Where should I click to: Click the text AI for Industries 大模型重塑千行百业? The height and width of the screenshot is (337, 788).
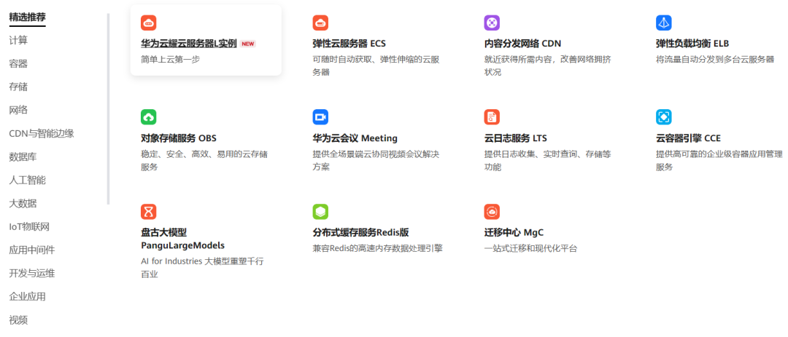[x=203, y=267]
